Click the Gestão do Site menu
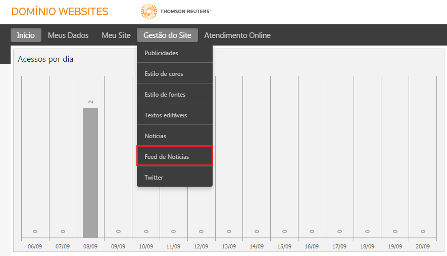Screen dimensions: 447x256 click(167, 35)
